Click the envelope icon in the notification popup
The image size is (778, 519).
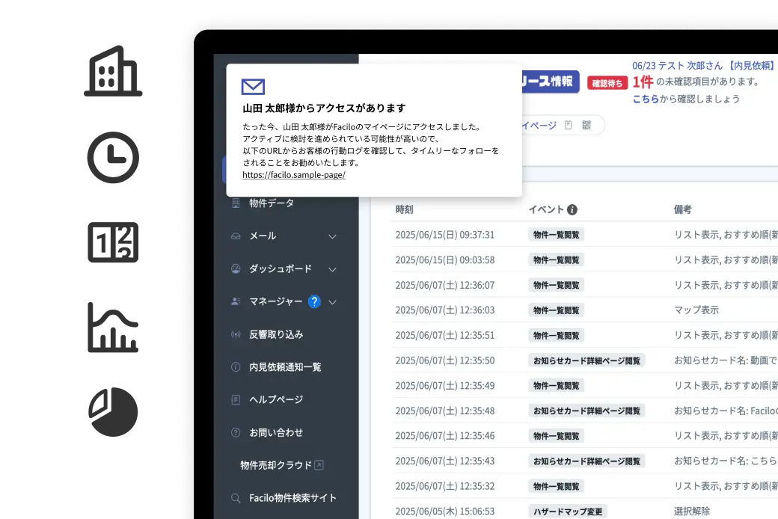point(253,87)
